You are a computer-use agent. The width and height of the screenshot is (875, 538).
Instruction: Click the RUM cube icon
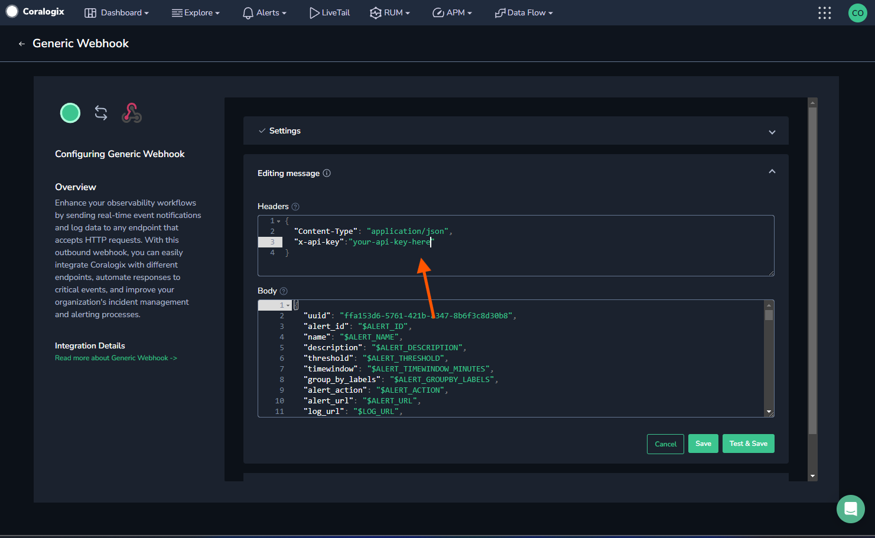376,13
